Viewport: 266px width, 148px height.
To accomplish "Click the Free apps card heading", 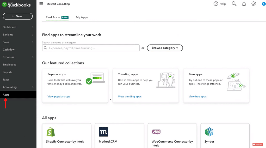I will click(x=196, y=74).
